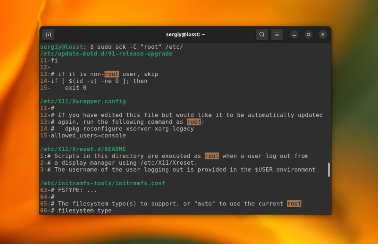Screen dimensions: 378x244
Task: Maximize the terminal window
Action: (308, 35)
